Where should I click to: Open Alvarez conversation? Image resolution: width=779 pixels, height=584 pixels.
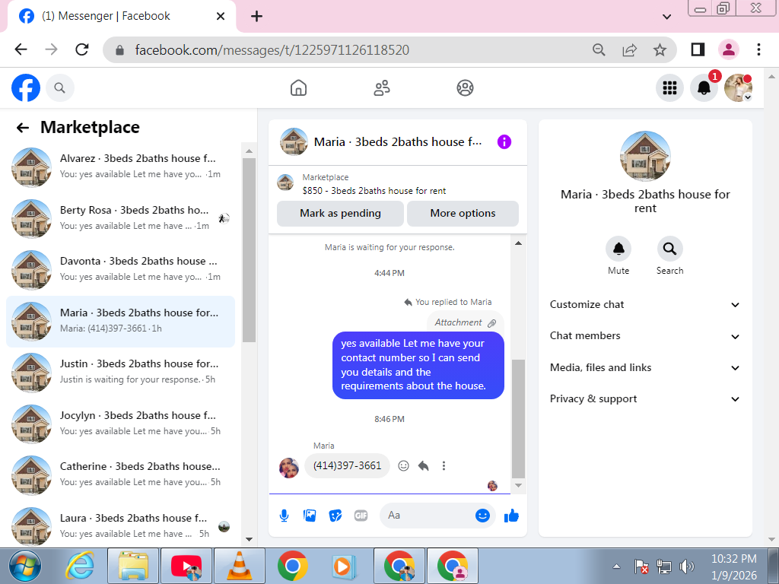(x=120, y=167)
